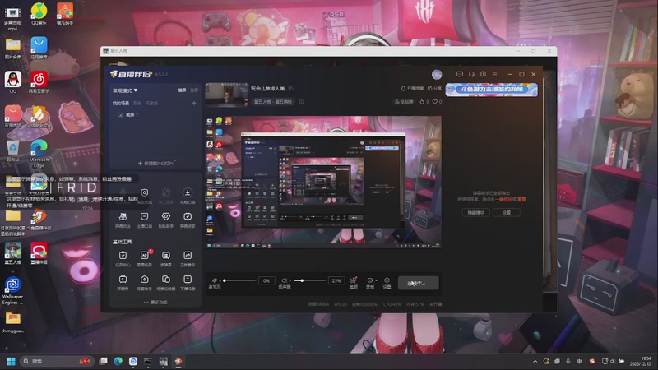Open the Wallpaper Engine desktop shortcut

(12, 291)
